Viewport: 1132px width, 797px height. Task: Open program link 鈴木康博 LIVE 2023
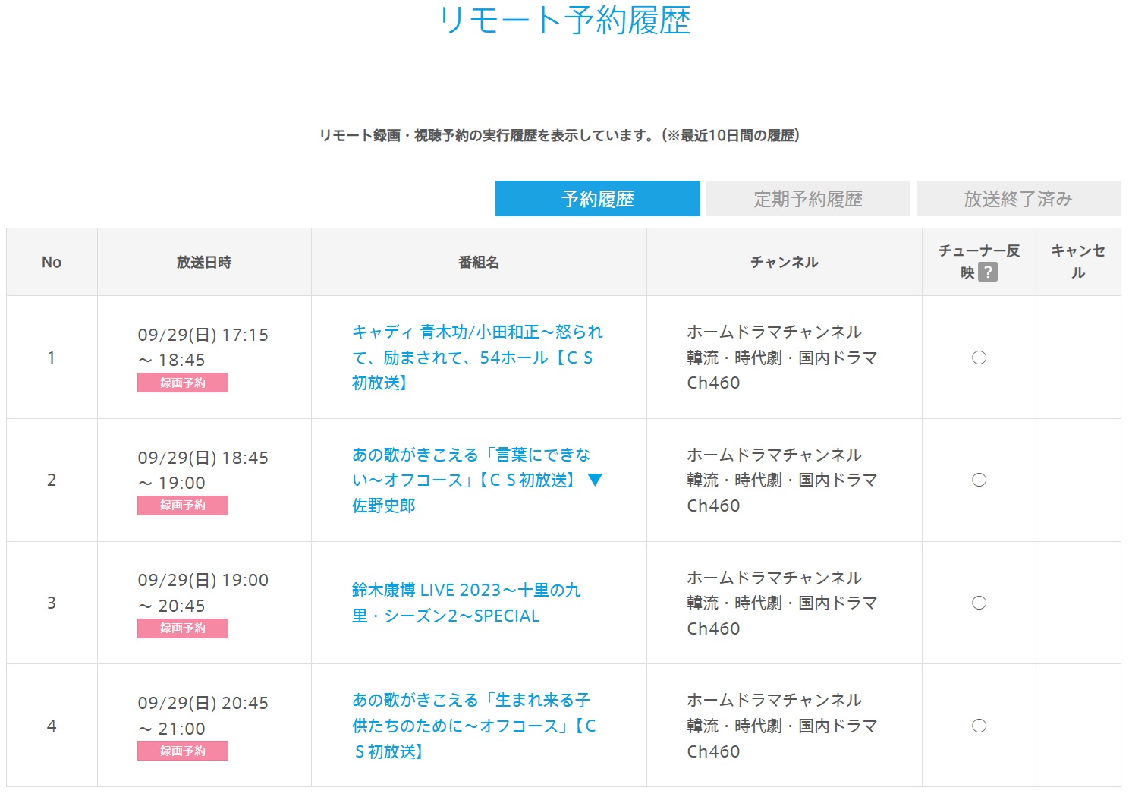point(466,603)
